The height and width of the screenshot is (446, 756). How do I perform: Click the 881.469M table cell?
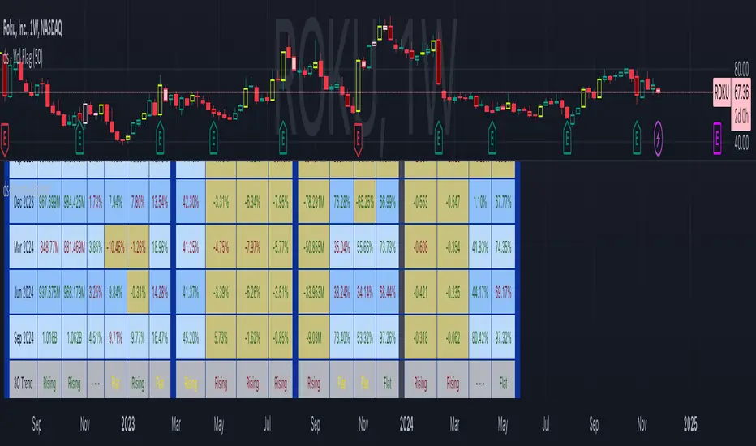(x=75, y=247)
